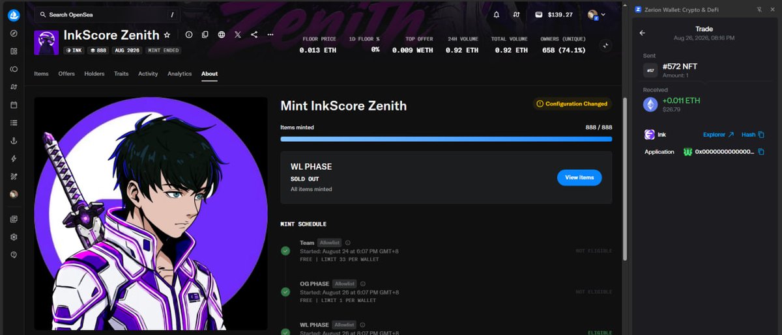Screen dimensions: 782x335
Task: Switch to the Offers tab
Action: tap(66, 74)
